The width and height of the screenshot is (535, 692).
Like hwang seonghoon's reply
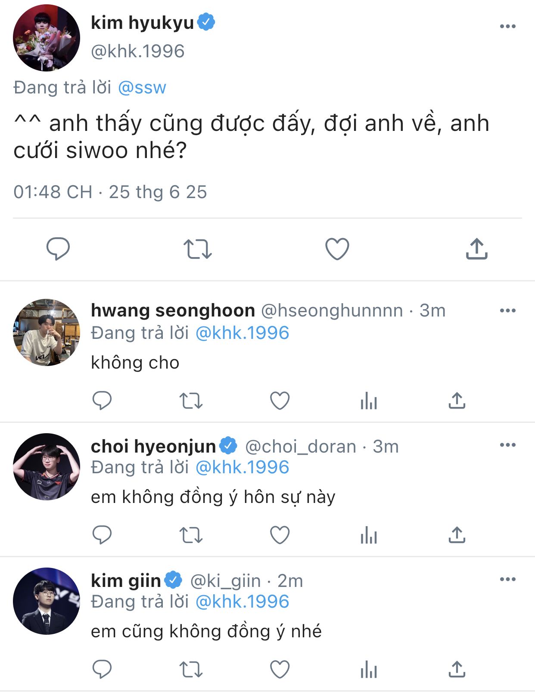(x=280, y=400)
